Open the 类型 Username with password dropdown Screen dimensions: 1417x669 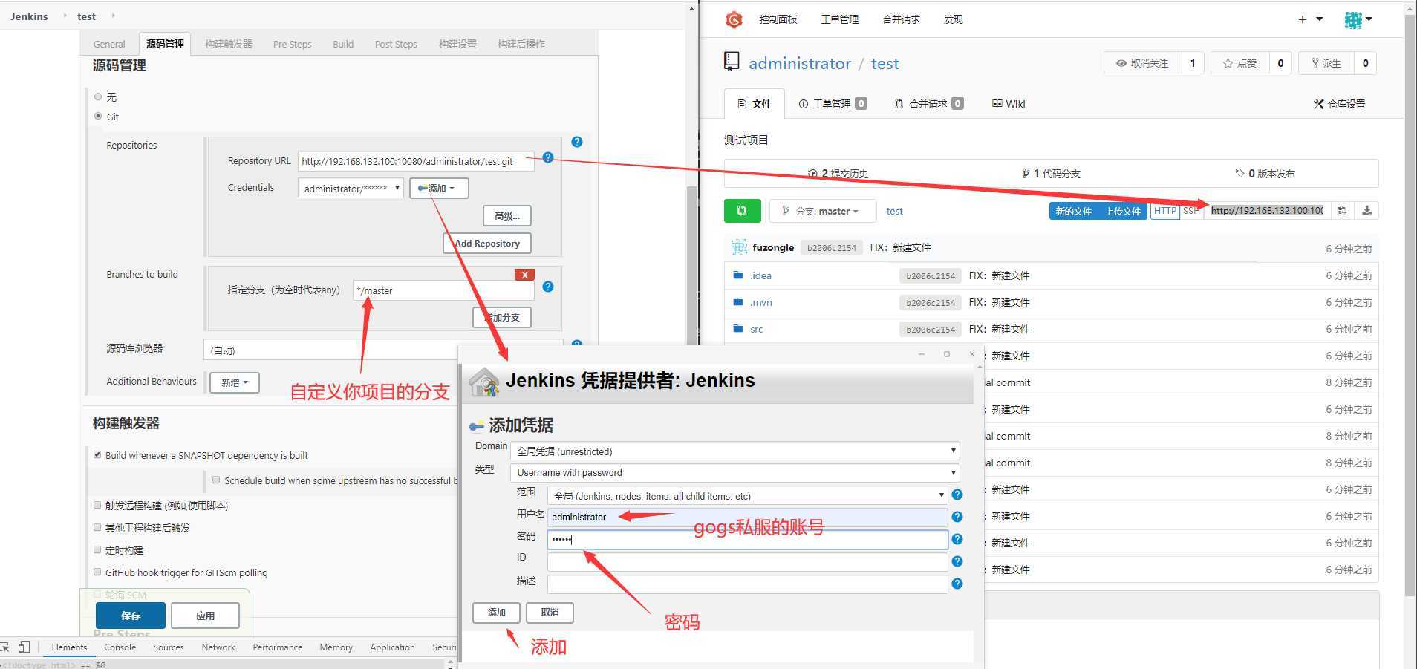coord(735,472)
